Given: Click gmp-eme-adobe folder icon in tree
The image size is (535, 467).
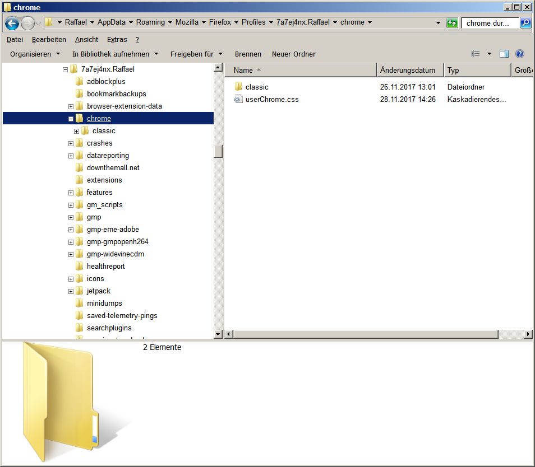Looking at the screenshot, I should coord(79,229).
